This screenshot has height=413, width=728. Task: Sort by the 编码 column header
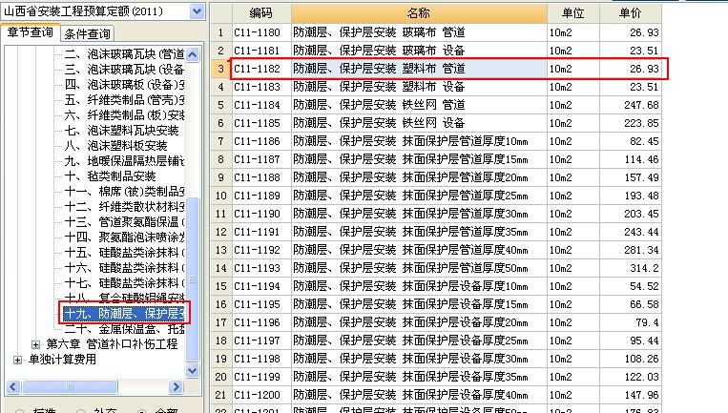261,13
